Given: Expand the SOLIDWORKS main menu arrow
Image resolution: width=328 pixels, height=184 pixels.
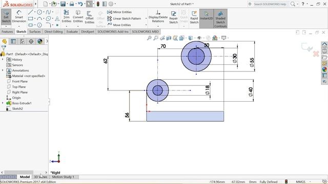Looking at the screenshot, I should point(35,4).
